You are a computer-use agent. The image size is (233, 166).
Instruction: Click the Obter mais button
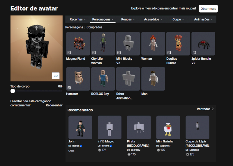point(208,9)
